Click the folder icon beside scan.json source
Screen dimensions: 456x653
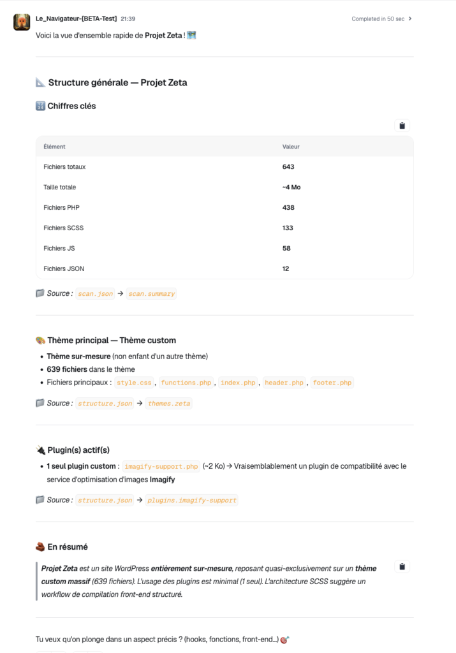click(40, 294)
